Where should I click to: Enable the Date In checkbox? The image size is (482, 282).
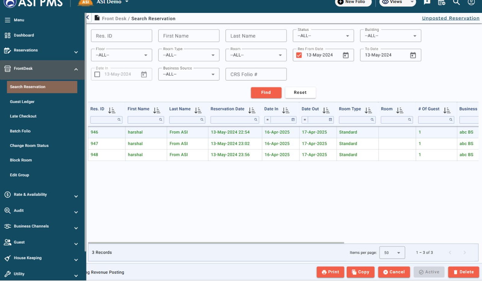(x=97, y=74)
